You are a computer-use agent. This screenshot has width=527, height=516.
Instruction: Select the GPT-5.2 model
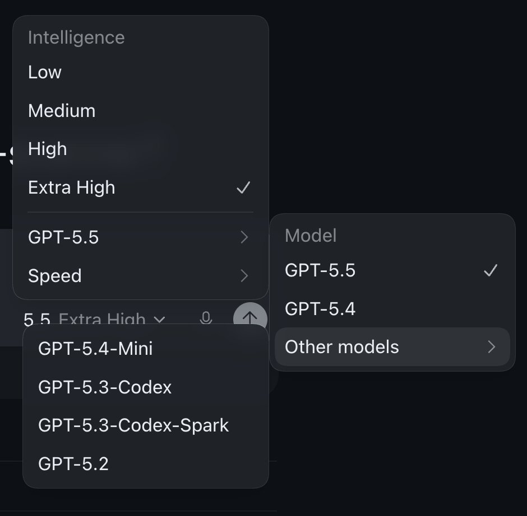(146, 464)
